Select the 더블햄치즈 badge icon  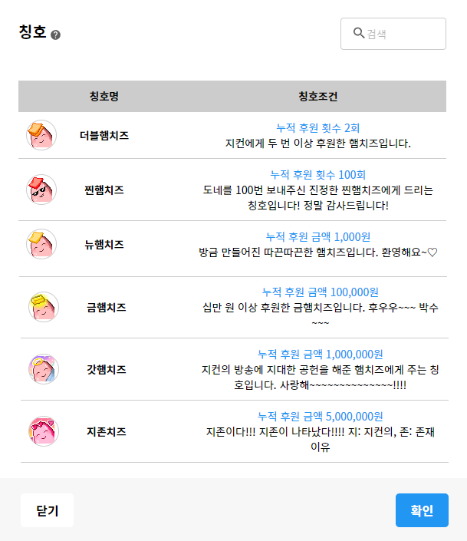click(x=41, y=135)
